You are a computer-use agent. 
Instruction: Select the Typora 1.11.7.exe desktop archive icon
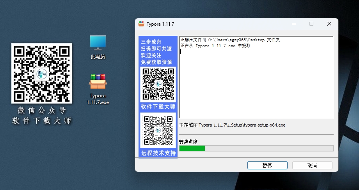(x=98, y=89)
